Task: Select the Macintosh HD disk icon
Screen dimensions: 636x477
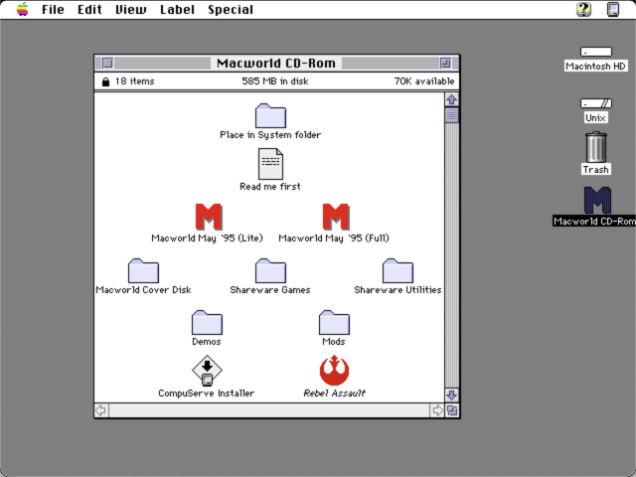Action: [x=596, y=52]
